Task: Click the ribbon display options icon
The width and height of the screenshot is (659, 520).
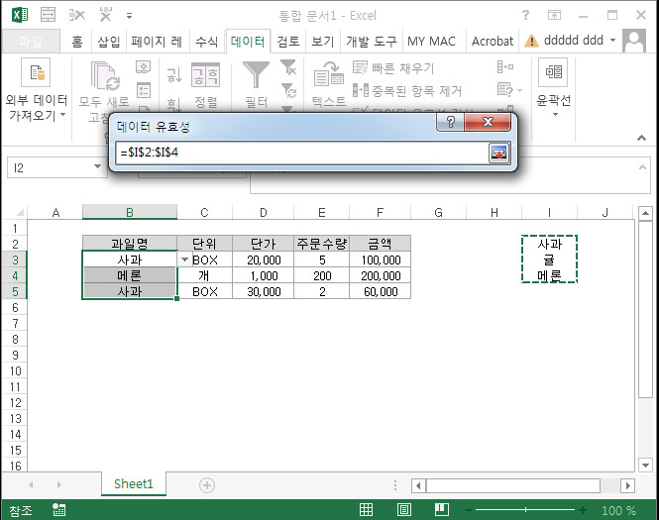Action: (x=554, y=16)
